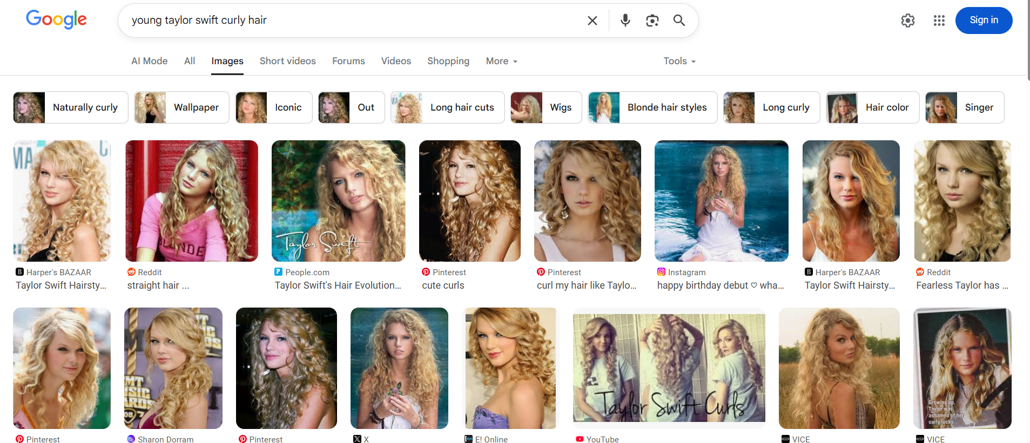
Task: Open the Short videos tab
Action: pyautogui.click(x=288, y=61)
